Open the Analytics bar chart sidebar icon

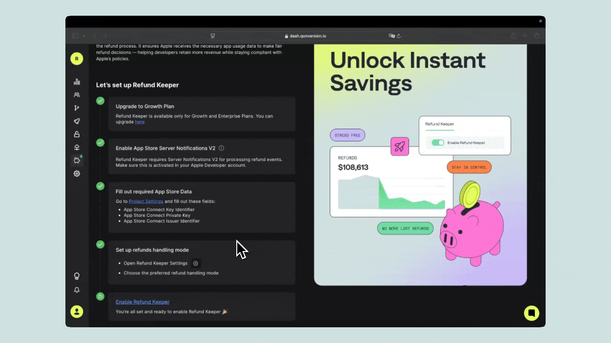(x=77, y=82)
